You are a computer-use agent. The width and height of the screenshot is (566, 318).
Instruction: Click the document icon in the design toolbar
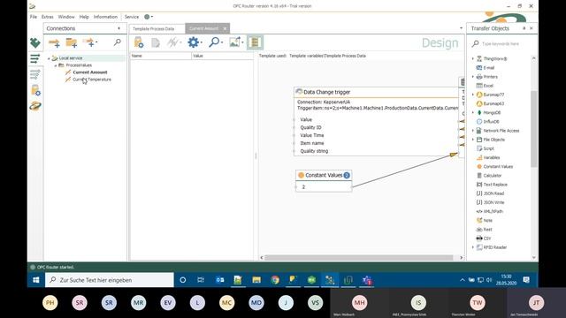click(x=156, y=43)
